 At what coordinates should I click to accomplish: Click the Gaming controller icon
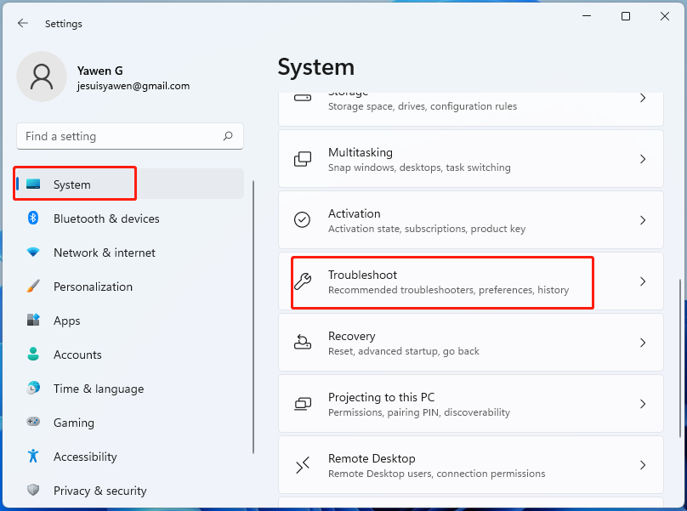(x=33, y=422)
